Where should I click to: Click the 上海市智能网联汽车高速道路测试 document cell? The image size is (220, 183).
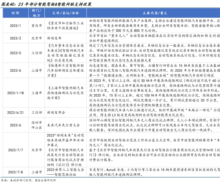[65, 93]
